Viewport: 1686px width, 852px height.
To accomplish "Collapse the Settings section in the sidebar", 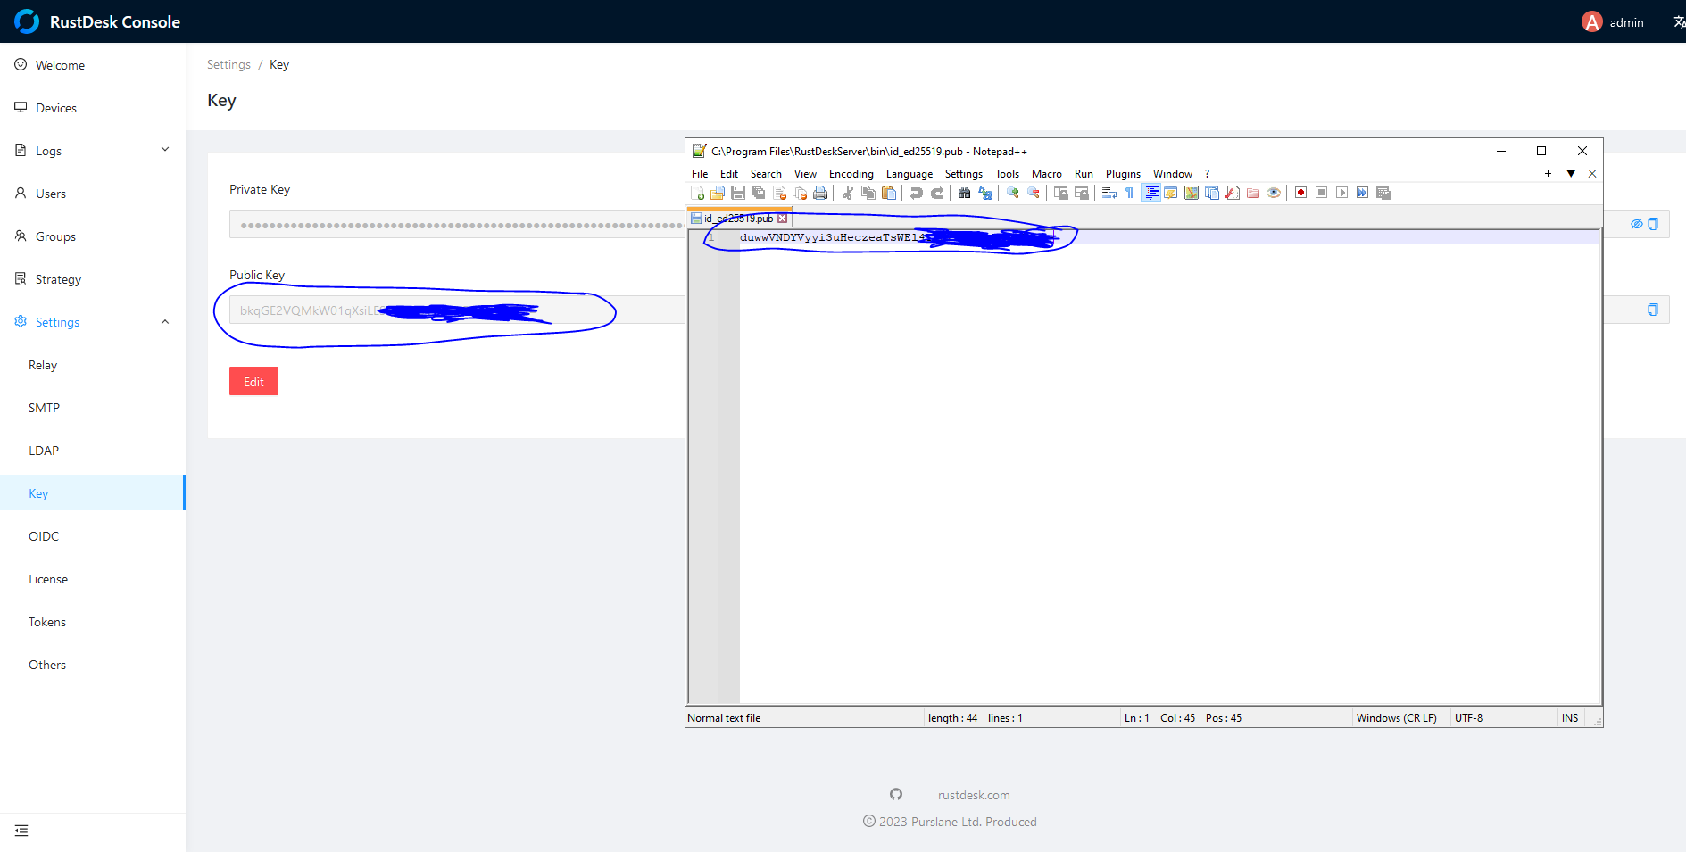I will (x=164, y=321).
